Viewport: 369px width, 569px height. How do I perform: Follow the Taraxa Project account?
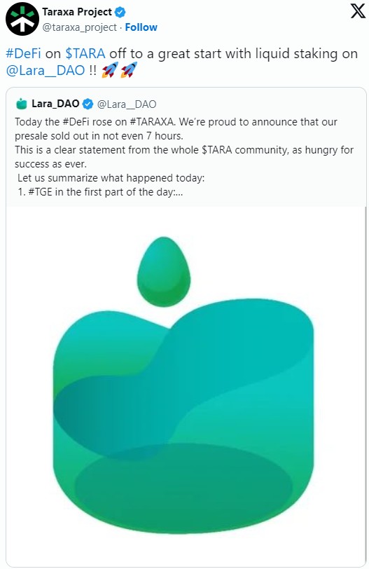(x=141, y=27)
